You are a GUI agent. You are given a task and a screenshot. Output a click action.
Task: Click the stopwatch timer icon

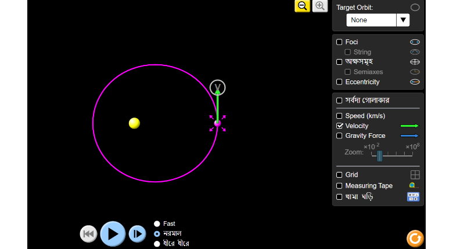(413, 197)
